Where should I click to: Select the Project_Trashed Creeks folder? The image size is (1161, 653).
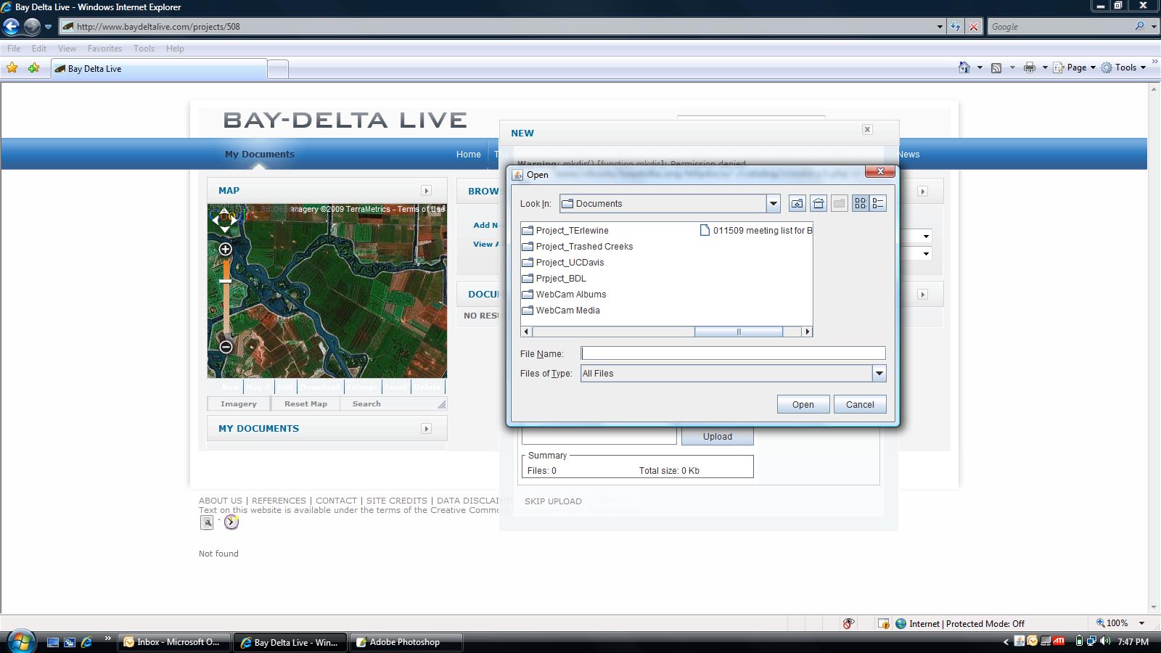tap(578, 247)
